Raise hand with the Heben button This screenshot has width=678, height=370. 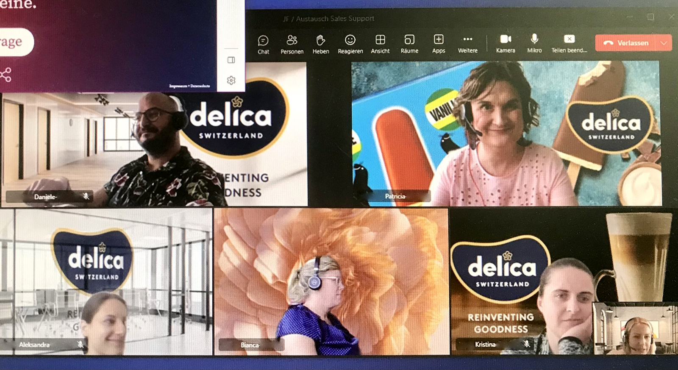(x=321, y=45)
